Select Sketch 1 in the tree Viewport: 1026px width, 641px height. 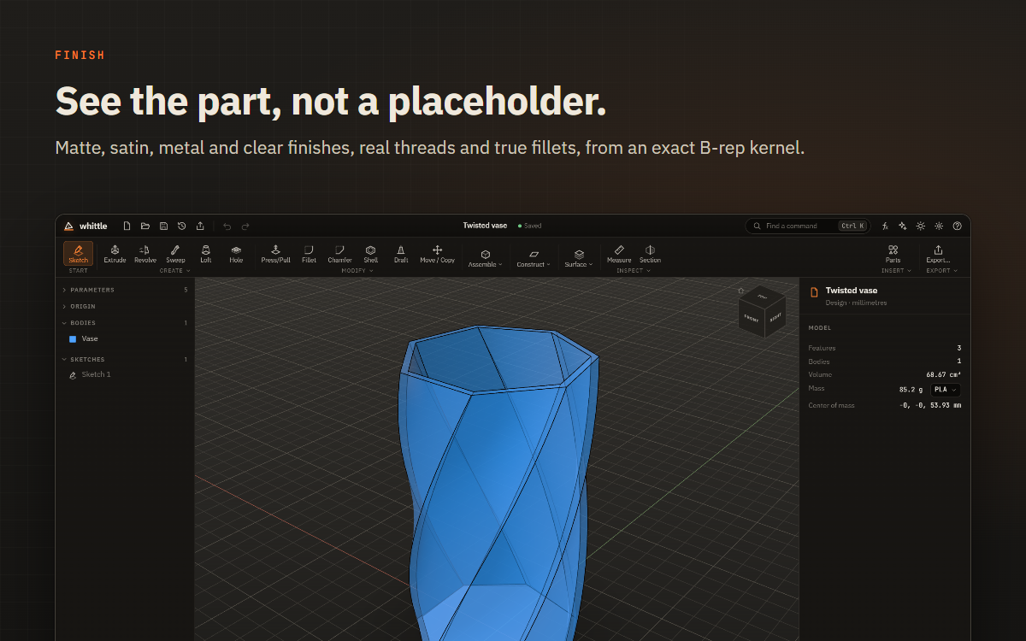pyautogui.click(x=125, y=374)
